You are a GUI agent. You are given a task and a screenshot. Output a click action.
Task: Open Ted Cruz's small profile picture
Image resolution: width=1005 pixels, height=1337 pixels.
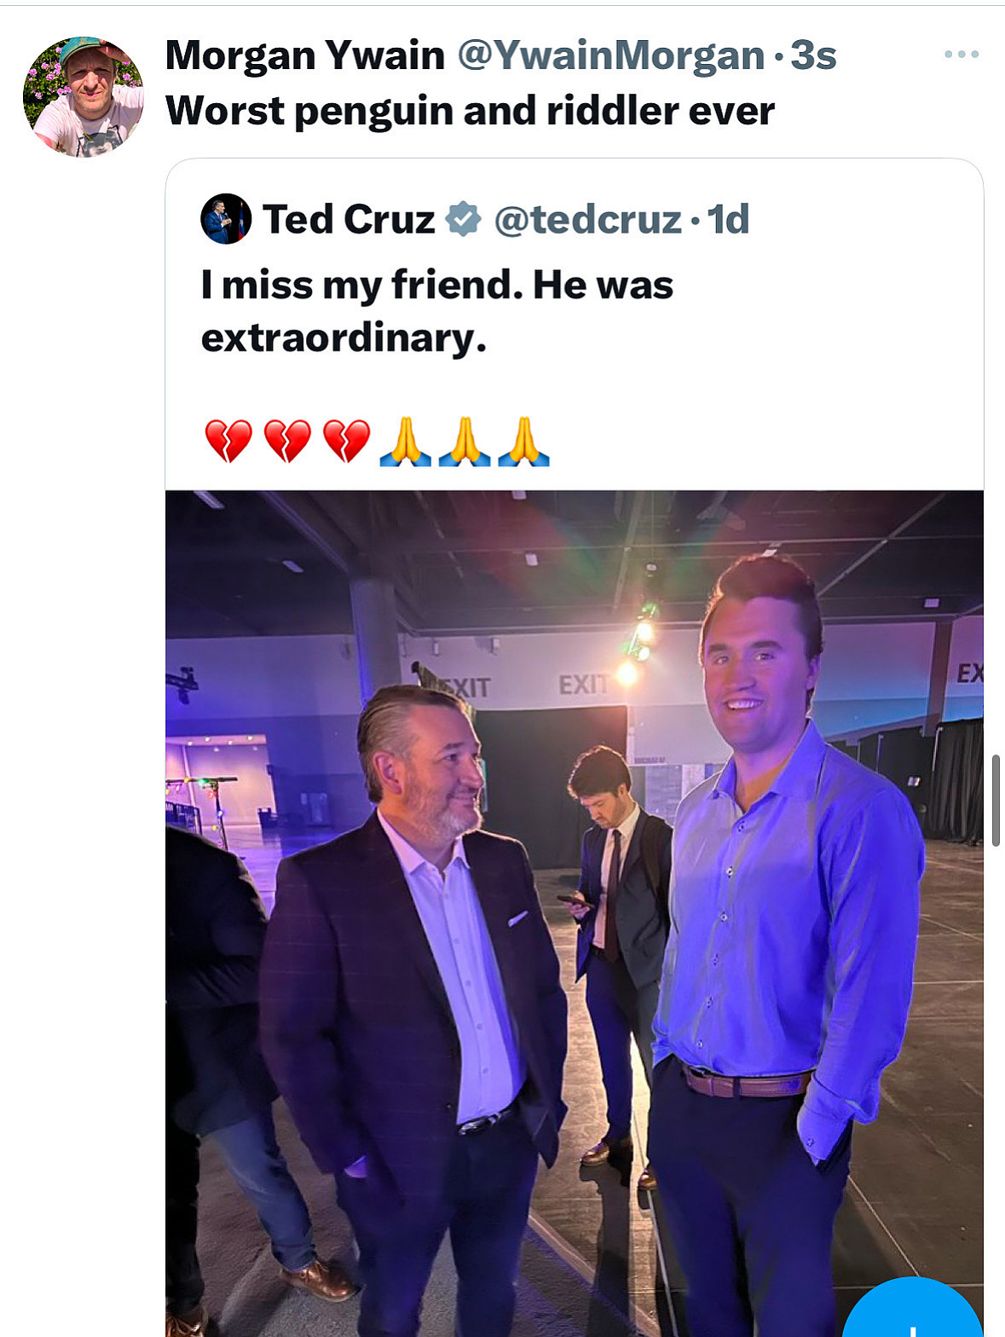pos(226,219)
